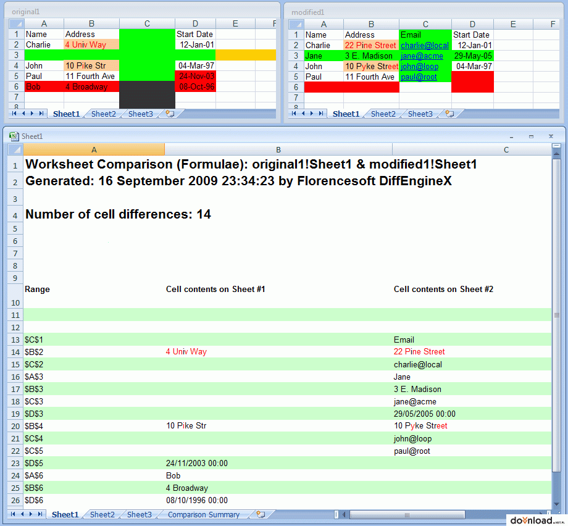Click scroll down arrow in comparison window
This screenshot has width=568, height=526.
[556, 504]
